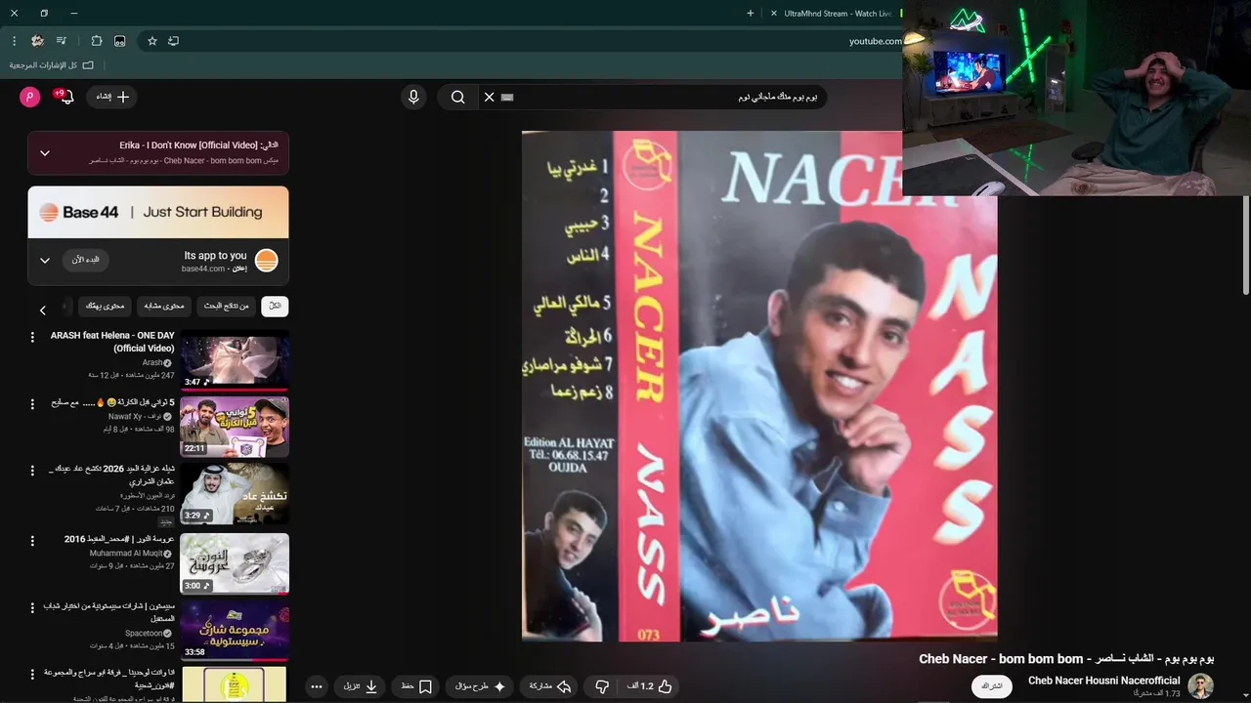Open the options menu for the Eid 2026 video
Image resolution: width=1251 pixels, height=703 pixels.
32,471
